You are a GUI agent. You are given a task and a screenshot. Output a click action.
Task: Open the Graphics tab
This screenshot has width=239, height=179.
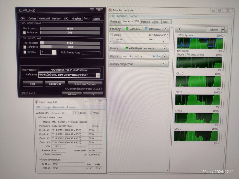click(77, 19)
